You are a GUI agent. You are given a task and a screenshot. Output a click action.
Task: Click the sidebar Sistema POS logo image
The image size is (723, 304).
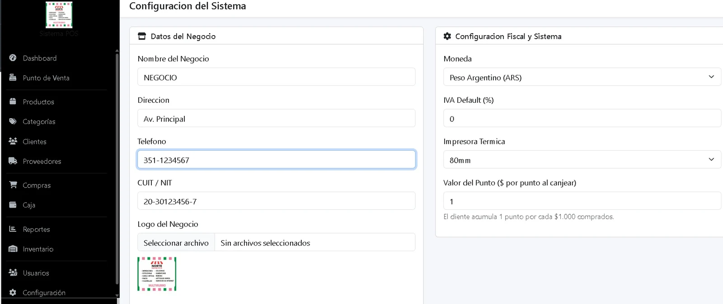pyautogui.click(x=59, y=15)
